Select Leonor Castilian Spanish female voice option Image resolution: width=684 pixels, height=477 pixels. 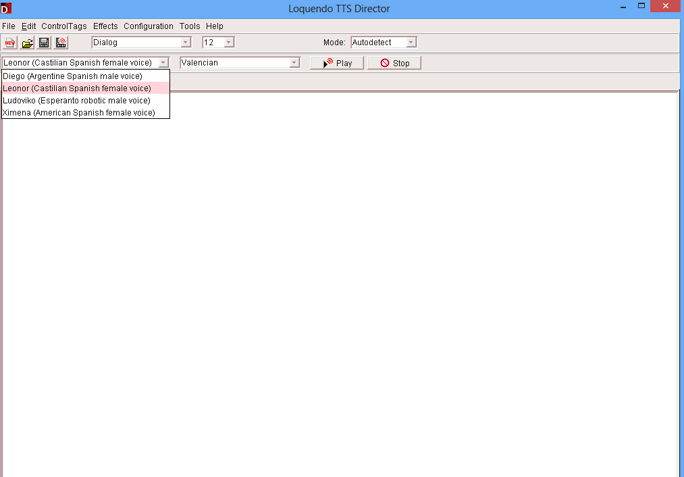pos(86,88)
